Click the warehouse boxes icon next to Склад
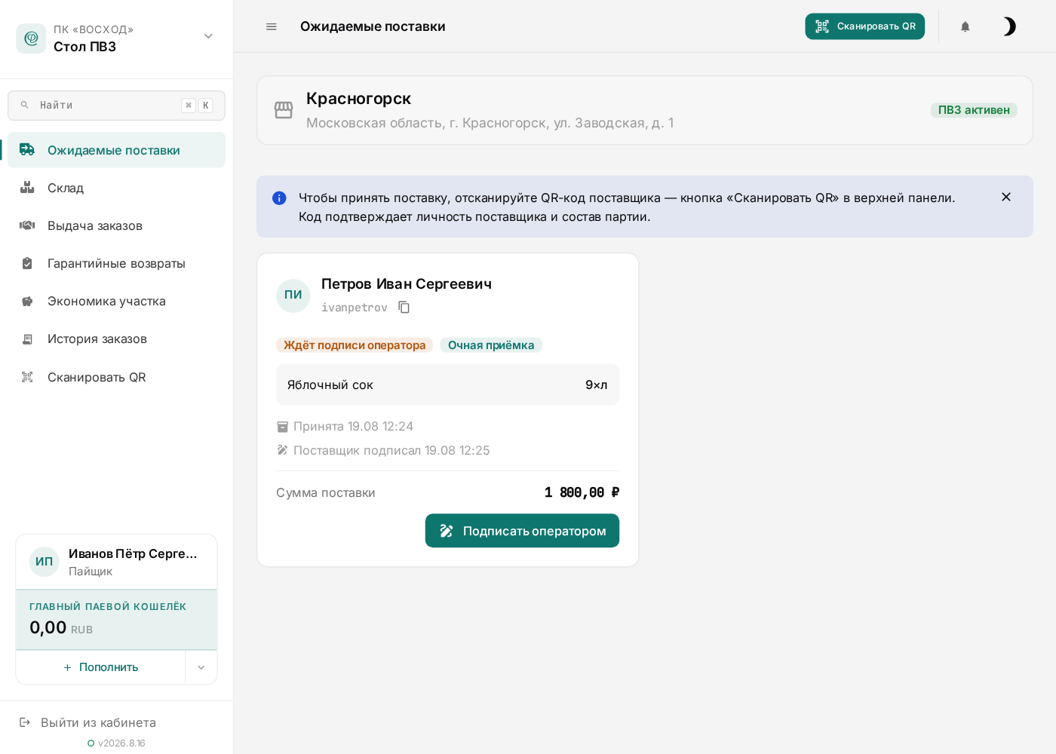Viewport: 1056px width, 754px height. click(x=27, y=188)
